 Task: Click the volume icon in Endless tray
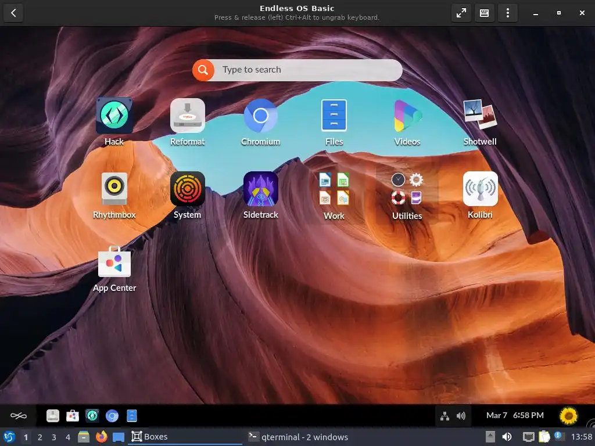pyautogui.click(x=461, y=416)
